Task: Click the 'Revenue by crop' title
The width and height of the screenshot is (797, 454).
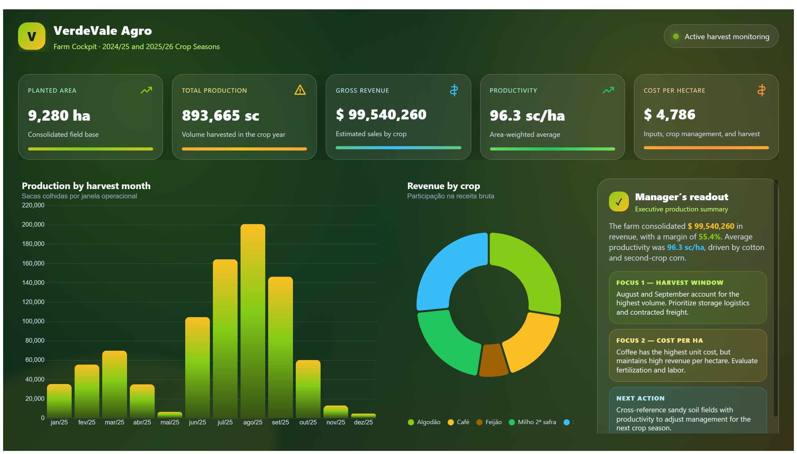Action: click(444, 186)
